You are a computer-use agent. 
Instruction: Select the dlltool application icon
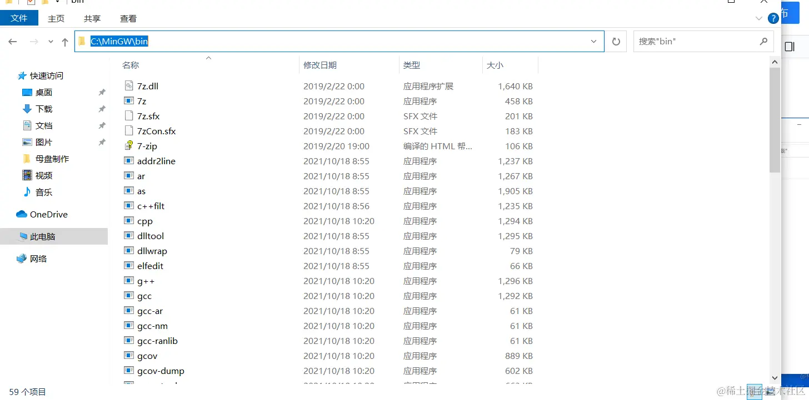(128, 236)
